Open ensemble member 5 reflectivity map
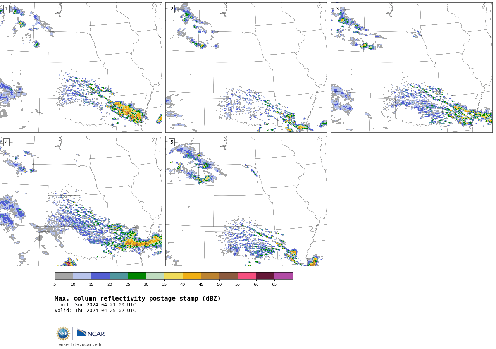The image size is (496, 349). tap(246, 201)
